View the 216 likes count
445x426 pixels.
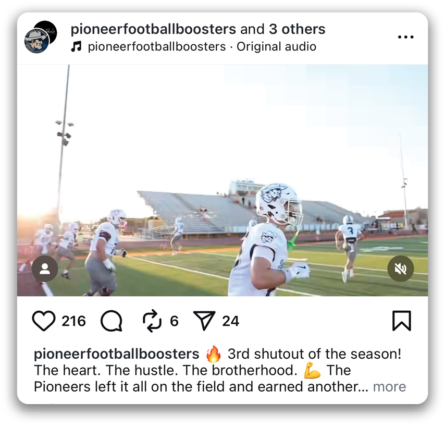[73, 321]
